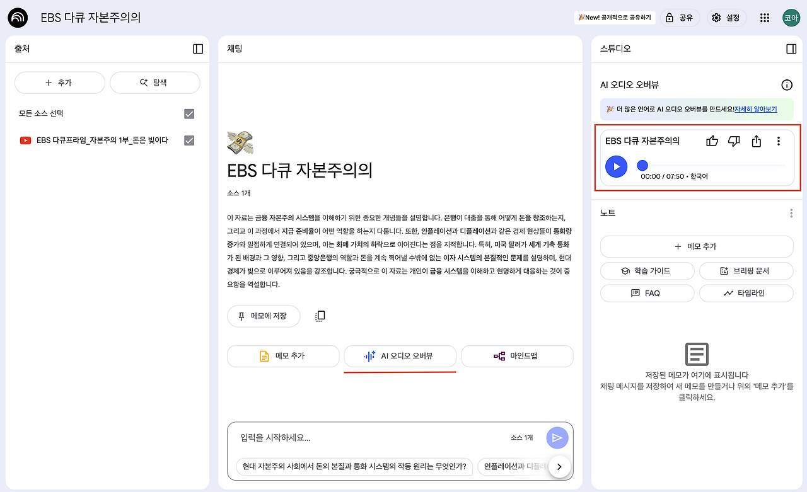Show more suggested questions with the chevron
The height and width of the screenshot is (492, 807).
pyautogui.click(x=559, y=467)
